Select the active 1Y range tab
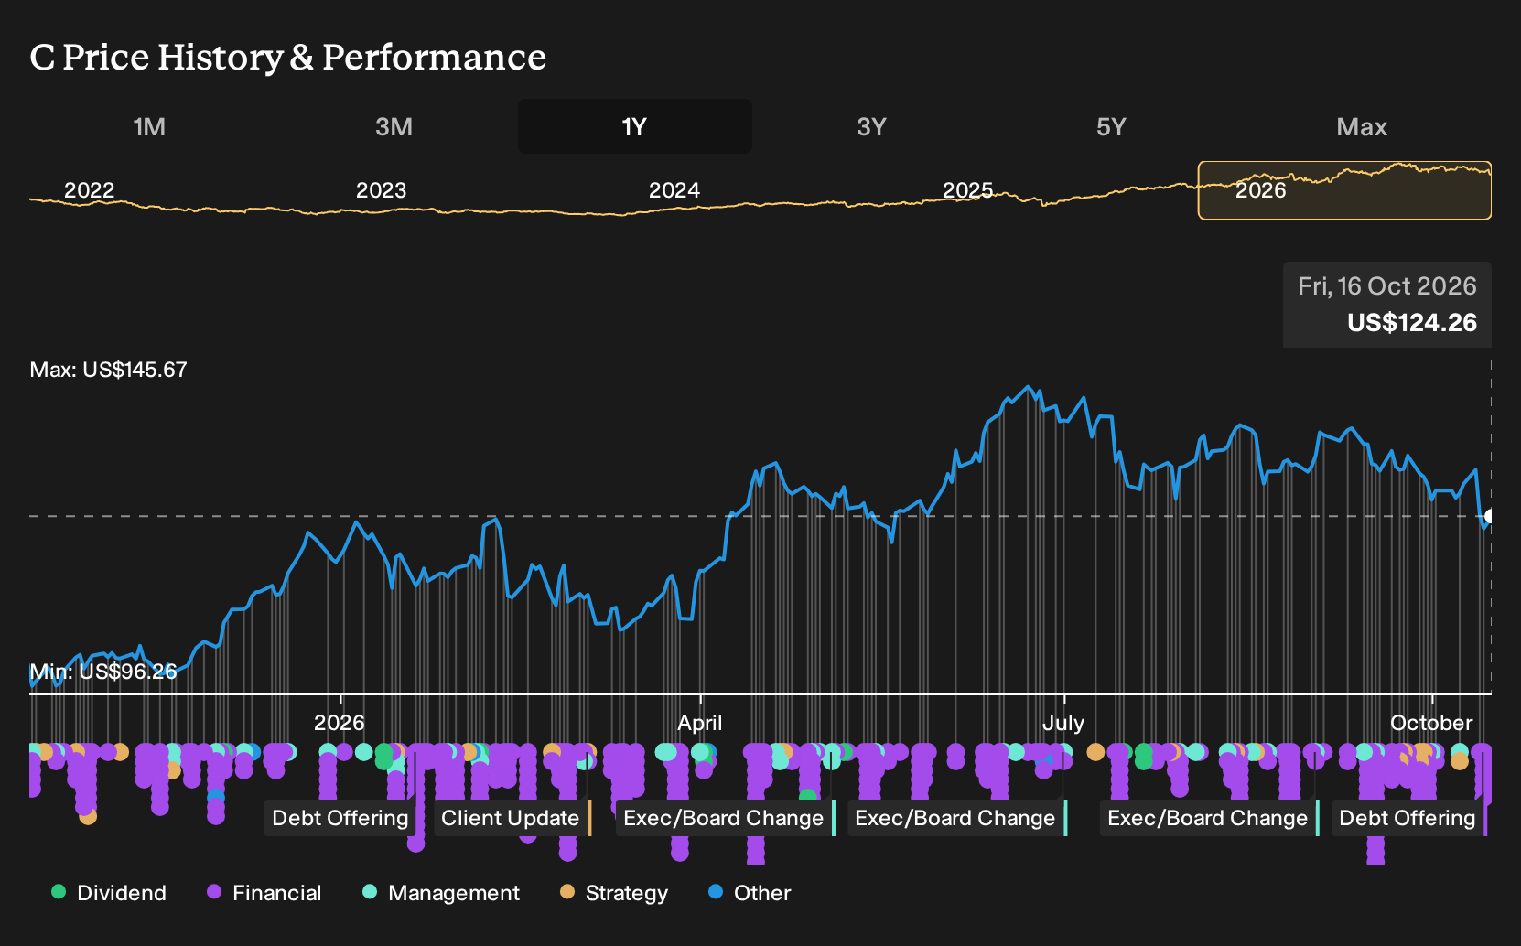 point(635,126)
